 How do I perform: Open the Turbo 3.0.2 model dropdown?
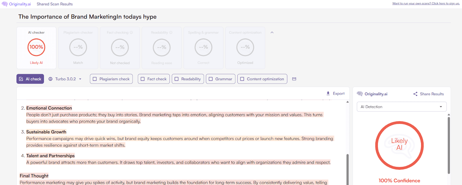pos(65,79)
